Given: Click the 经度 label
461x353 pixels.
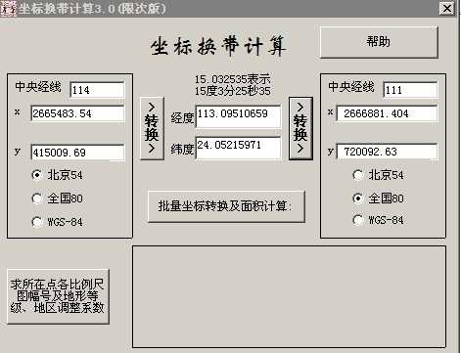Looking at the screenshot, I should (x=182, y=118).
